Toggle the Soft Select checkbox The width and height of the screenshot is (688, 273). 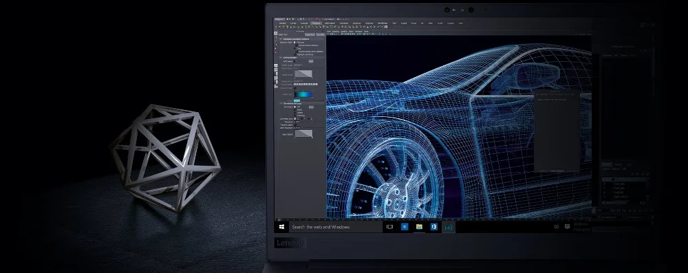(294, 61)
